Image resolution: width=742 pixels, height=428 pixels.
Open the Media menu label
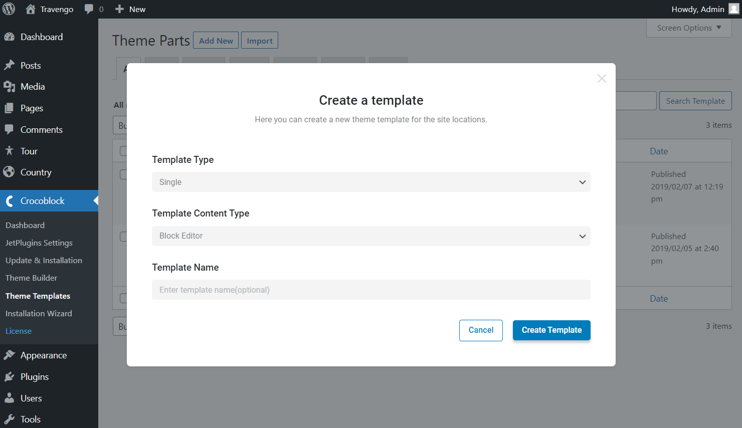pos(33,87)
